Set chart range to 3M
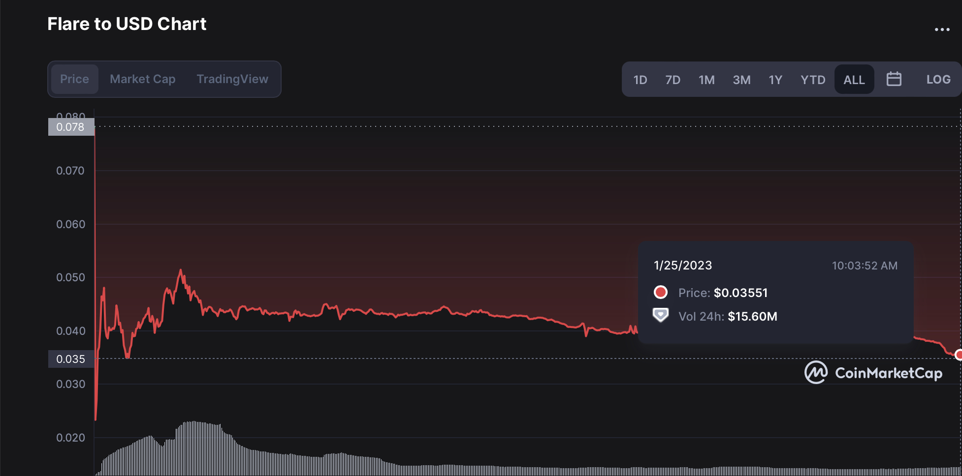The image size is (962, 476). [x=741, y=80]
